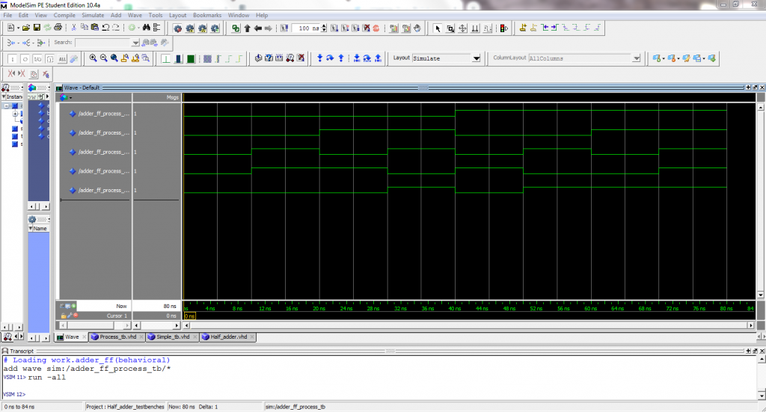Screen dimensions: 766x412
Task: Open the Search field dropdown arrow
Action: point(135,43)
